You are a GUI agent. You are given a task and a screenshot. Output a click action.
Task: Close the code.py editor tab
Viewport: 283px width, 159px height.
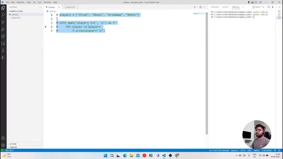coord(59,7)
